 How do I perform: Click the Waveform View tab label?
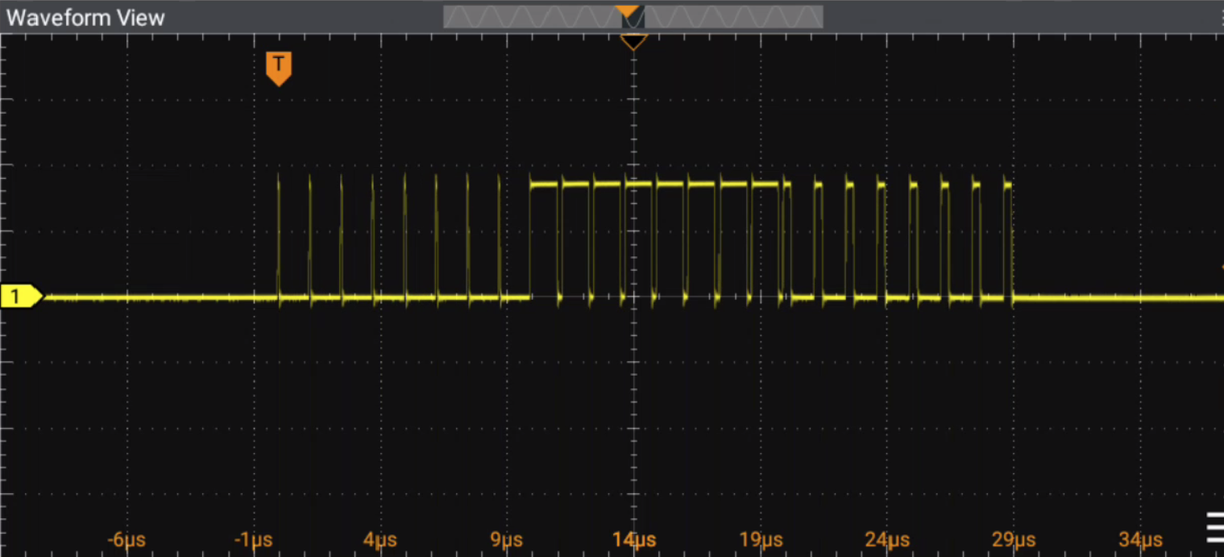(85, 18)
